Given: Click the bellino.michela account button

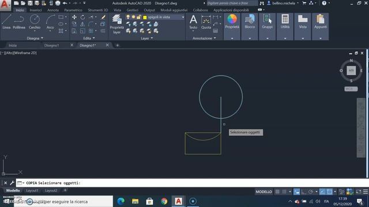Looking at the screenshot, I should click(x=284, y=3).
